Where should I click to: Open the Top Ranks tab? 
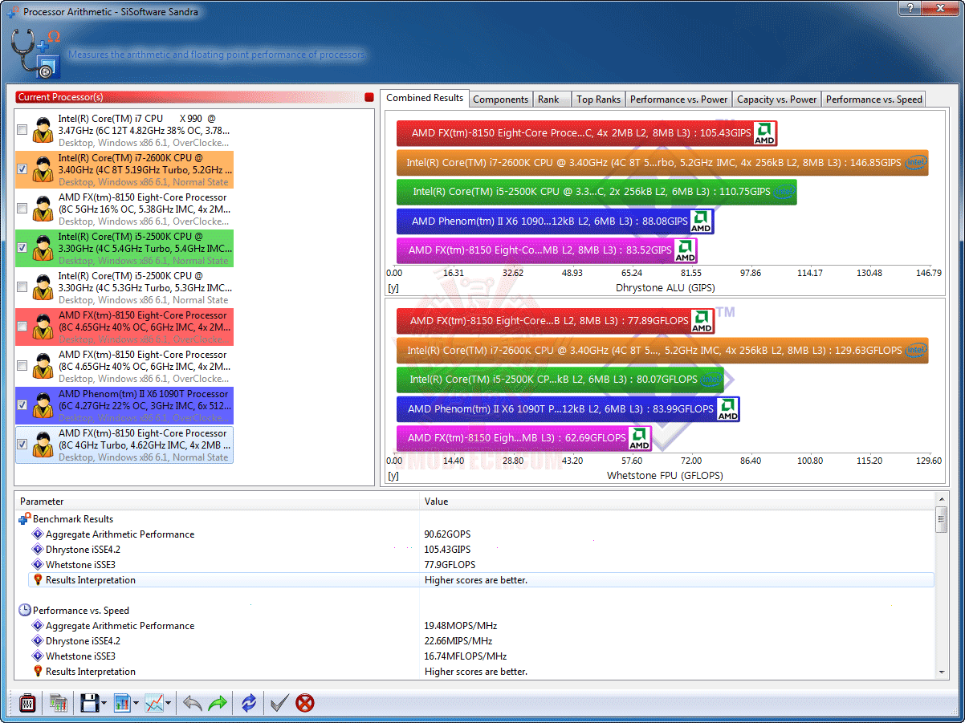599,100
